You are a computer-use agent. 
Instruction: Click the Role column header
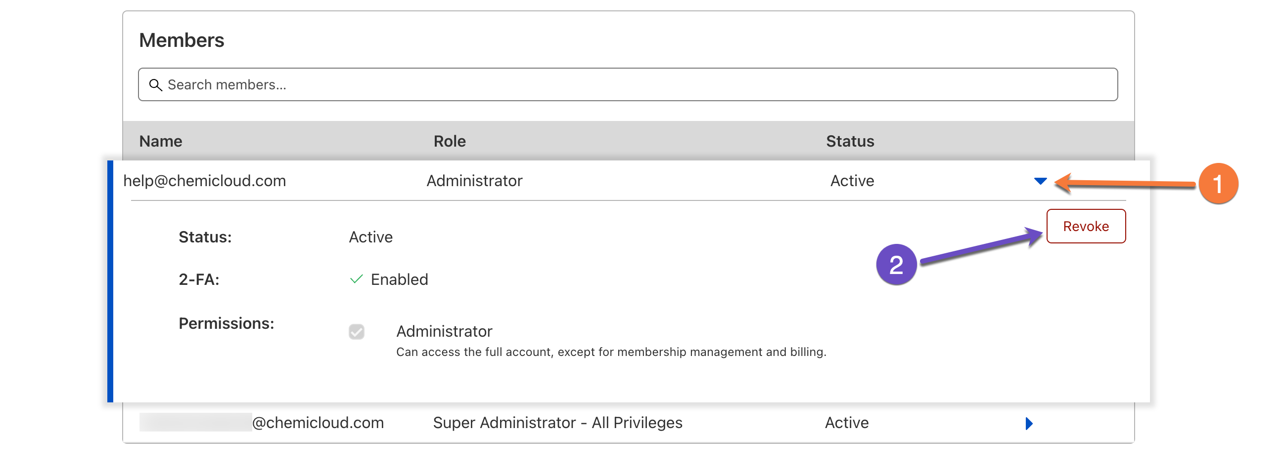[450, 142]
